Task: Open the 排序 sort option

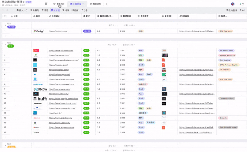Action: click(65, 10)
